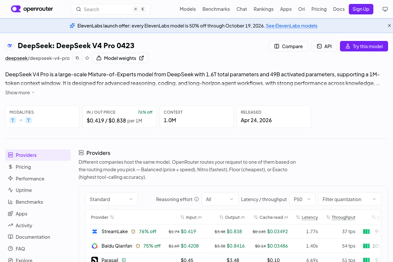Open the Reasoning effort All dropdown
The image size is (393, 262).
pyautogui.click(x=220, y=199)
